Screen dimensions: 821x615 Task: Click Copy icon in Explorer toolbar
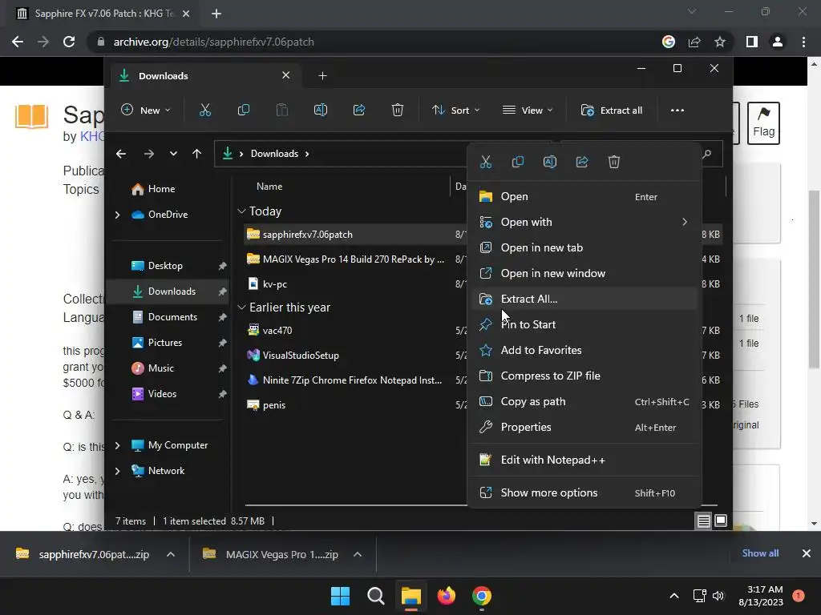(244, 110)
